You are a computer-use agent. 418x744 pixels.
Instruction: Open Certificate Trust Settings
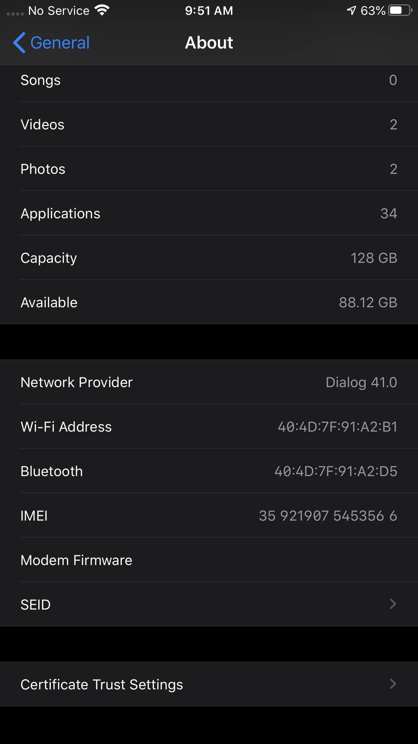(x=102, y=684)
